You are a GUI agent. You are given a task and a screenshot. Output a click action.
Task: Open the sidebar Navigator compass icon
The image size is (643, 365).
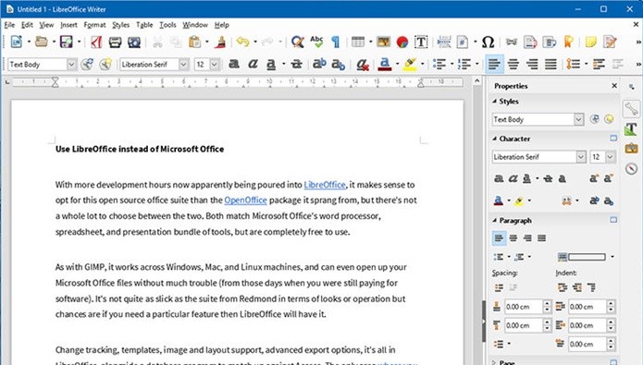(632, 168)
